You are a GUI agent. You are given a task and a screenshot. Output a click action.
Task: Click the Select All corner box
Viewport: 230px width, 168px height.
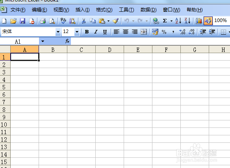coord(5,49)
